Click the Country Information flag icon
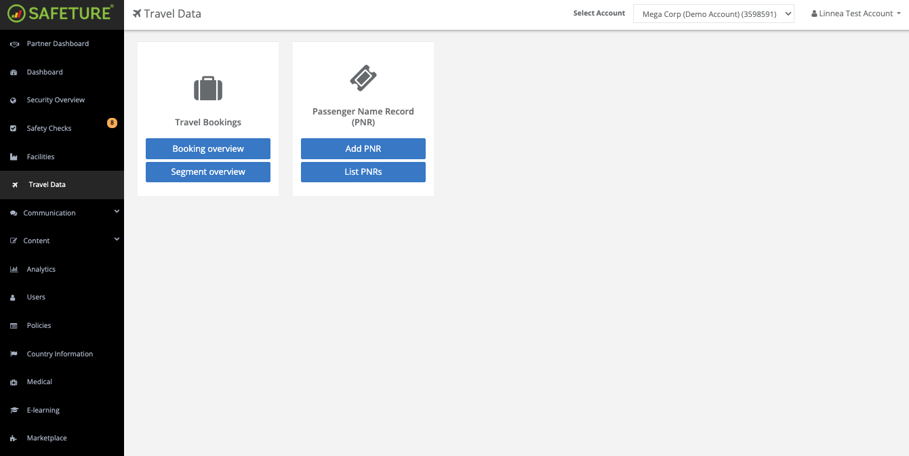The height and width of the screenshot is (456, 909). click(13, 354)
